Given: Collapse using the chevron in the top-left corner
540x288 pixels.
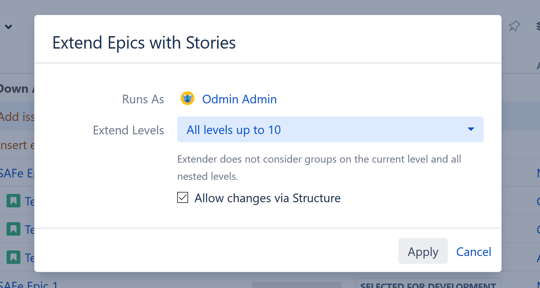Looking at the screenshot, I should tap(9, 27).
